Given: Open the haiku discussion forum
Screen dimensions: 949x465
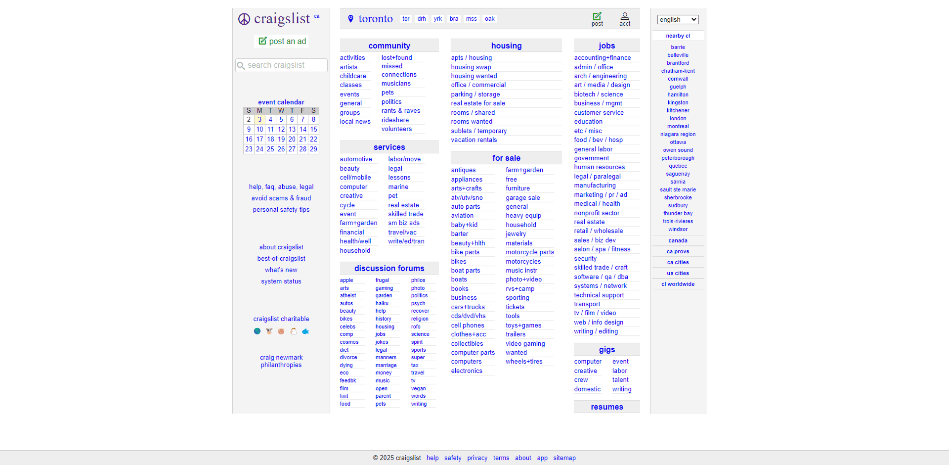Looking at the screenshot, I should [382, 304].
